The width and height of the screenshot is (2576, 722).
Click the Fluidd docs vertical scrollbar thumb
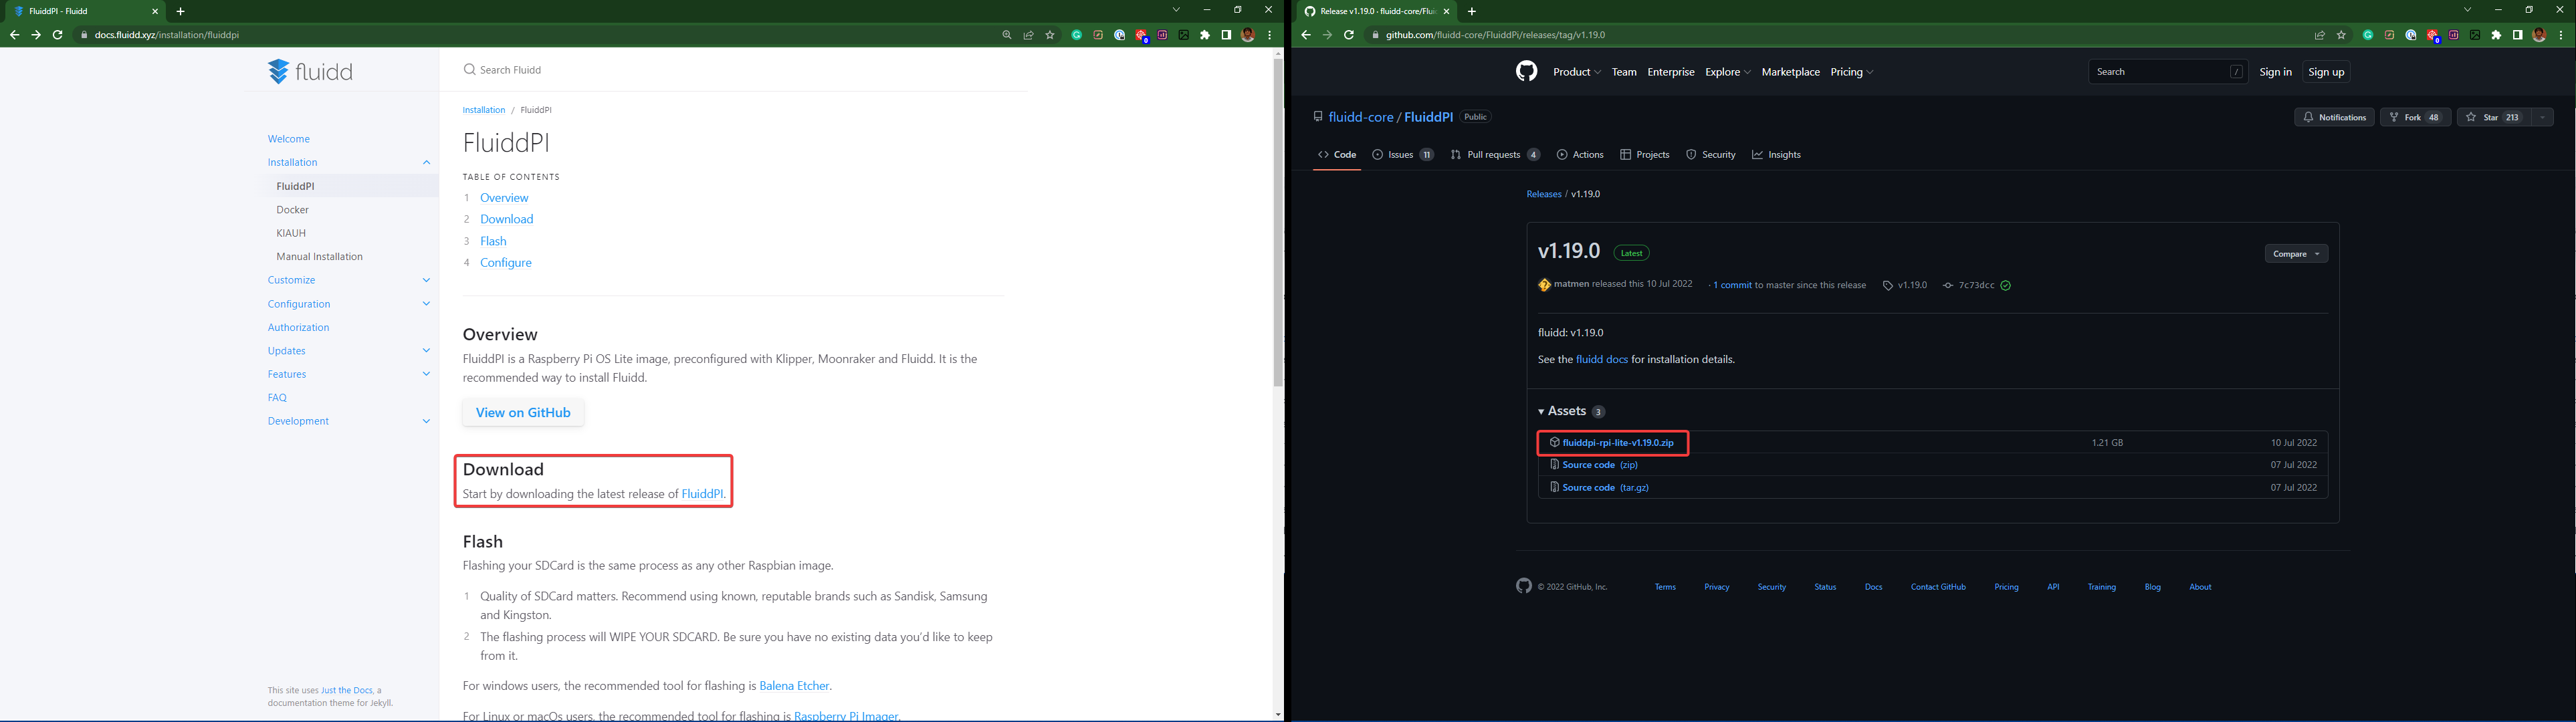[1278, 223]
